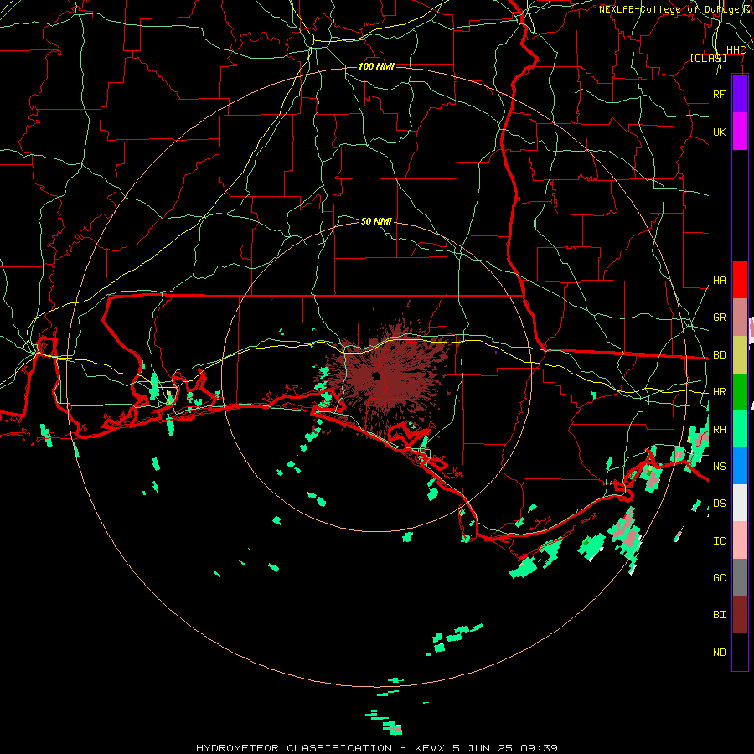Click the dark brown BI legend swatch
754x754 pixels.
point(740,615)
